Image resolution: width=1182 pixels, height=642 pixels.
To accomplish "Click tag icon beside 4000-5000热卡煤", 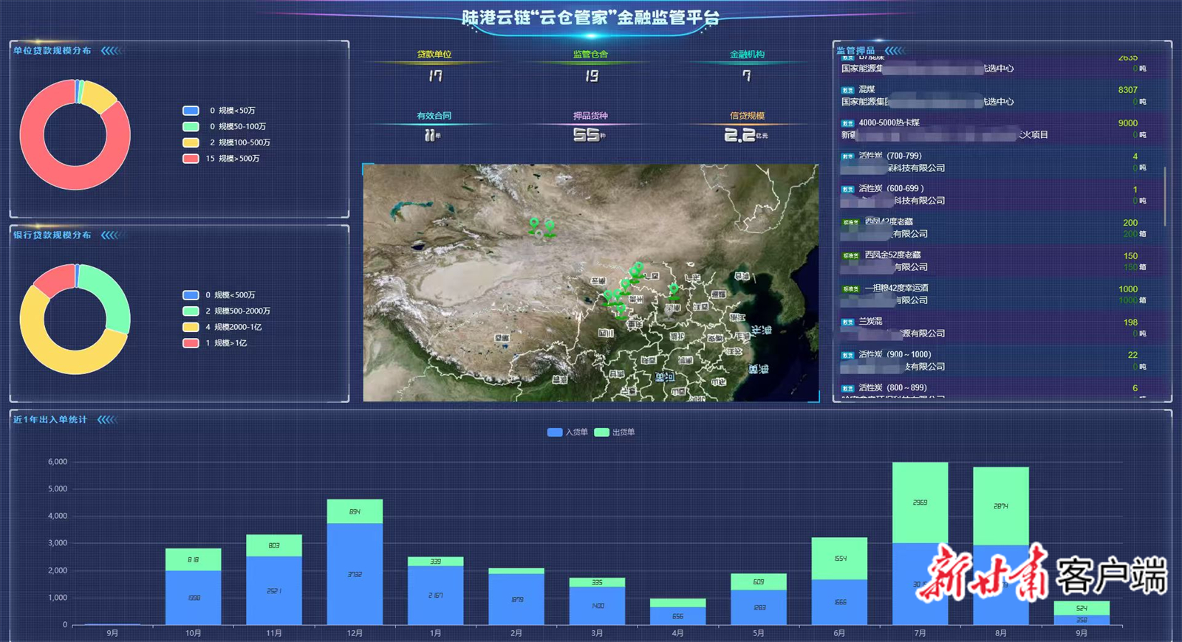I will pos(847,123).
